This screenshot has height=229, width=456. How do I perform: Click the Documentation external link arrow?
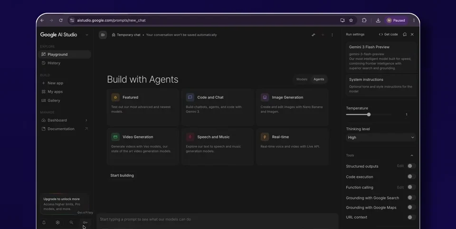86,129
